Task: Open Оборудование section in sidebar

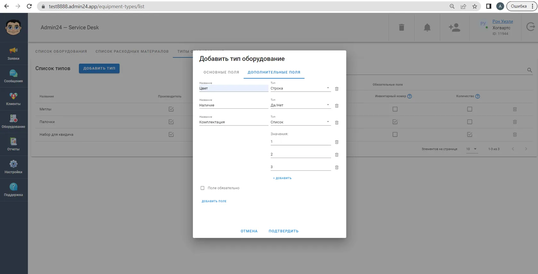Action: pos(13,122)
